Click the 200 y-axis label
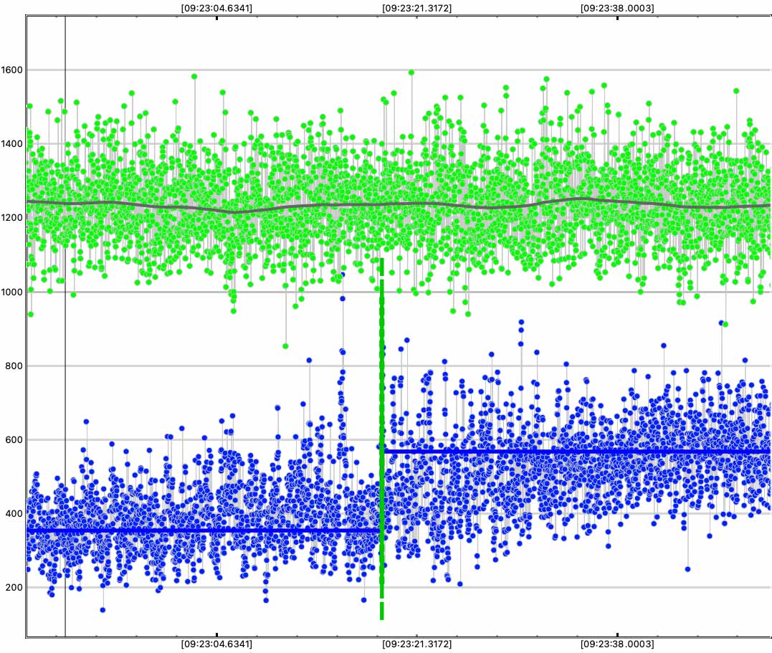The width and height of the screenshot is (772, 653). (14, 587)
